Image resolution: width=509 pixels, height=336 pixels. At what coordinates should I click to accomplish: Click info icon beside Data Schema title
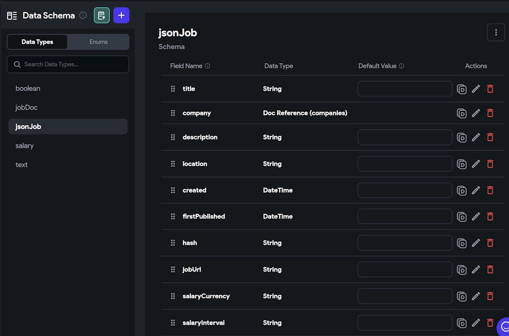[83, 15]
